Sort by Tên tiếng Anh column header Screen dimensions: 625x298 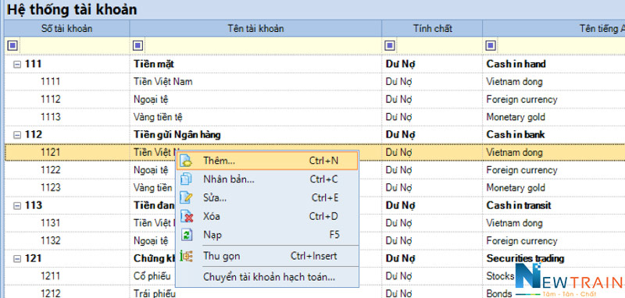point(554,29)
